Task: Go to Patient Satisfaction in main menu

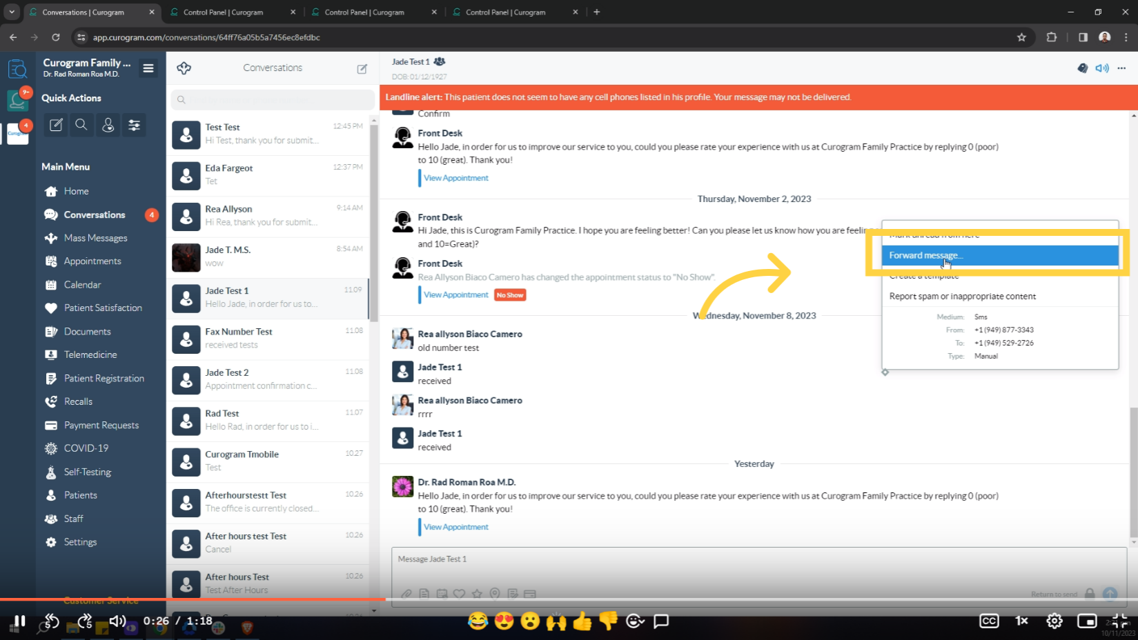Action: pos(103,308)
